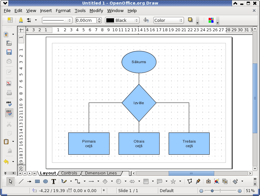Choose the Symbol Shapes smiley tool
The width and height of the screenshot is (260, 196).
(119, 181)
